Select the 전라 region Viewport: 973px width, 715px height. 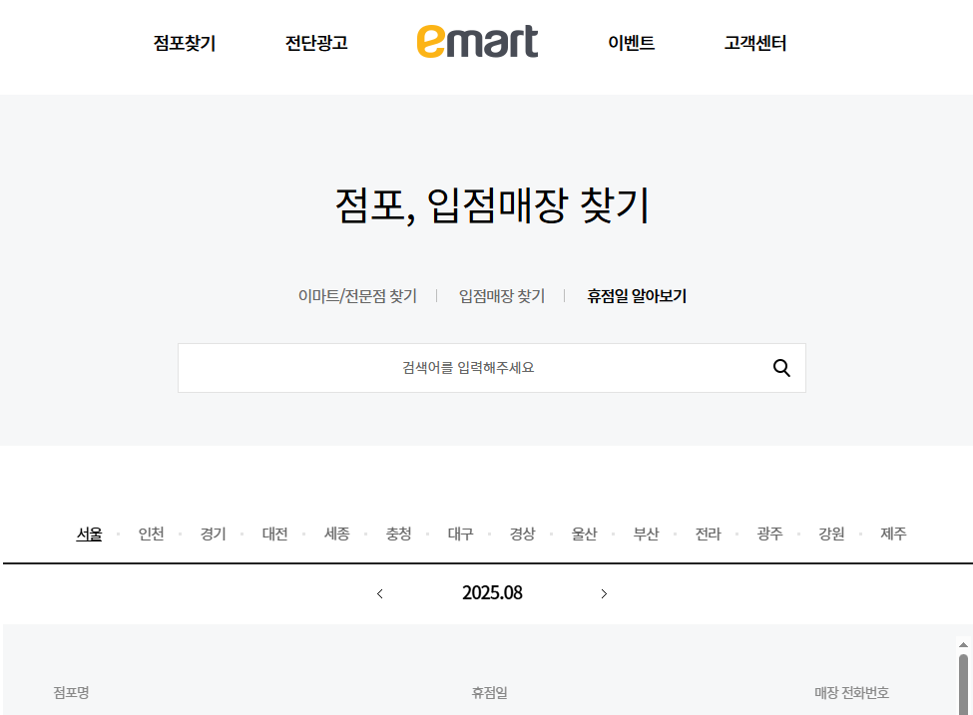[x=708, y=534]
